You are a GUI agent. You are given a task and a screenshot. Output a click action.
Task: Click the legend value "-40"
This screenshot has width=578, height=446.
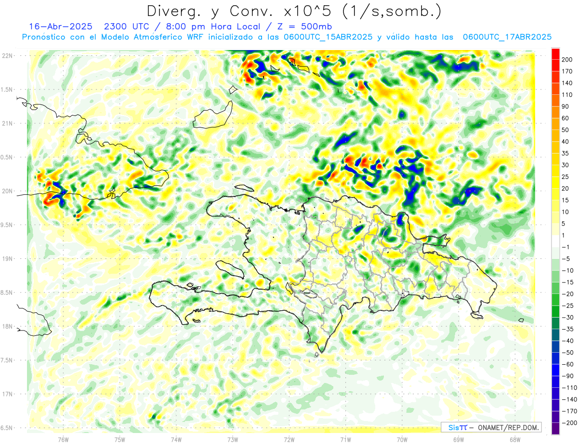tap(567, 341)
